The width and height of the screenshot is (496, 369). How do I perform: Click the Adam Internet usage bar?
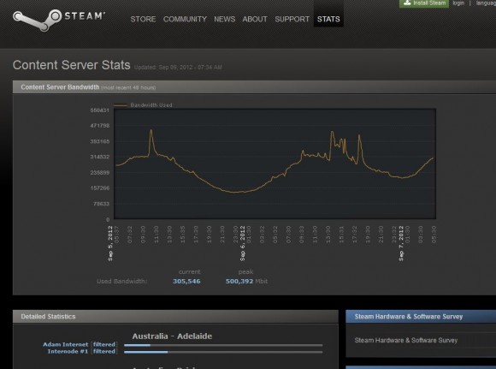pyautogui.click(x=223, y=345)
